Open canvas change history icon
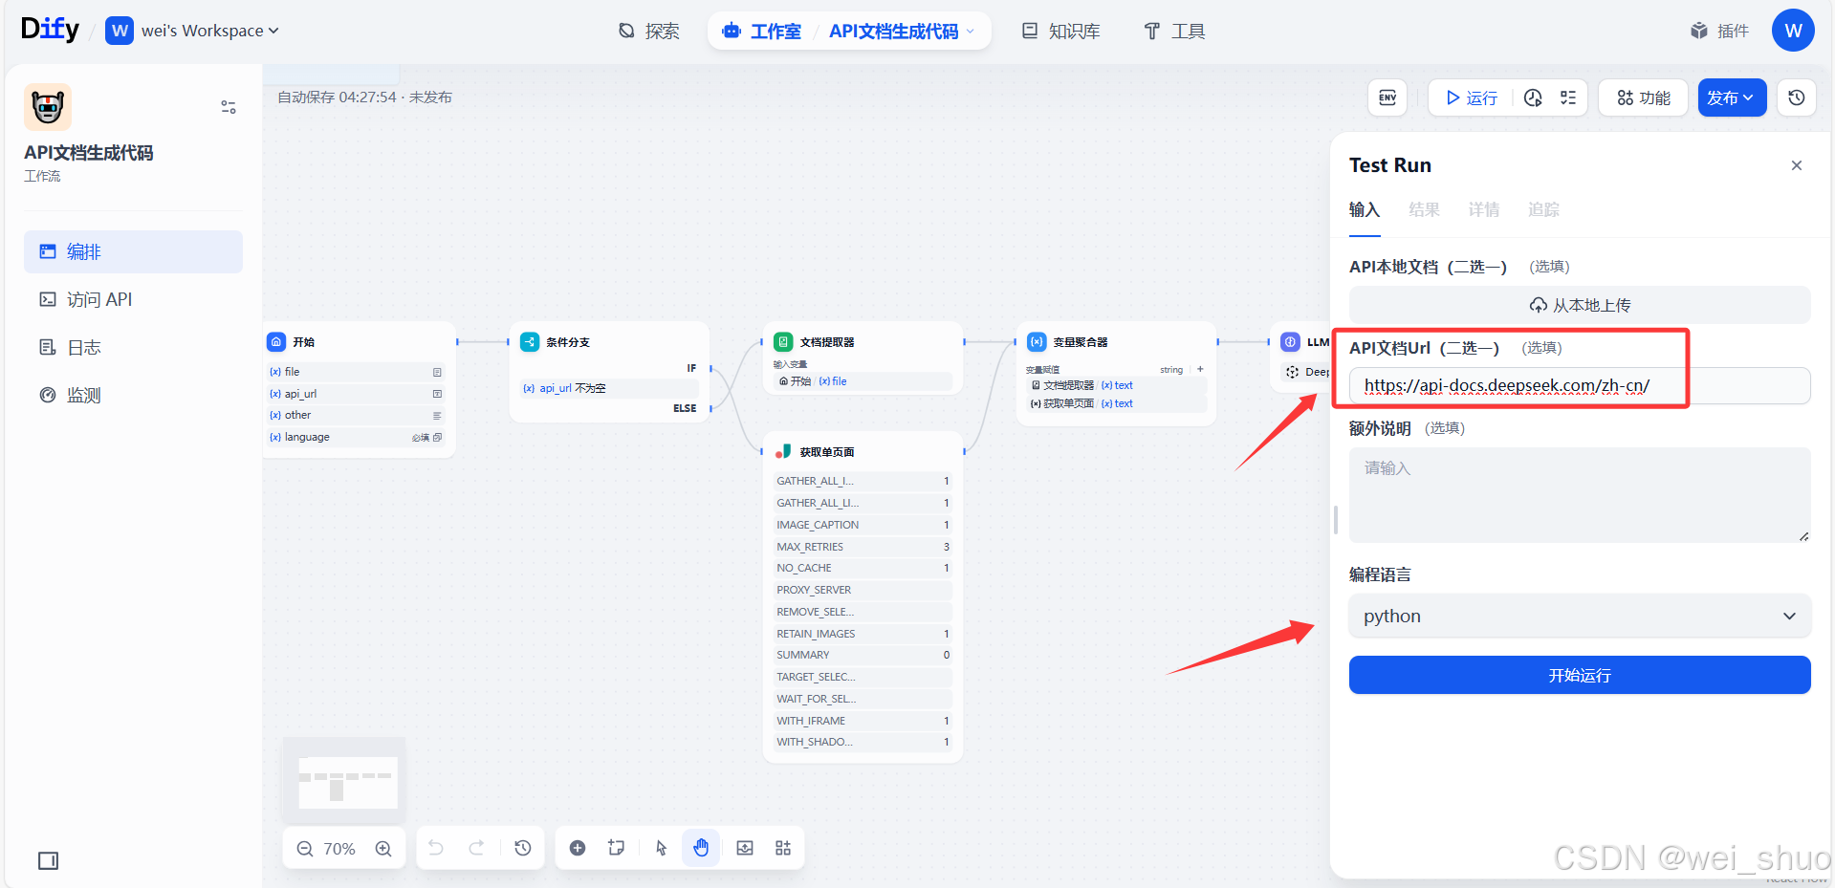Screen dimensions: 1835x888 pos(523,848)
